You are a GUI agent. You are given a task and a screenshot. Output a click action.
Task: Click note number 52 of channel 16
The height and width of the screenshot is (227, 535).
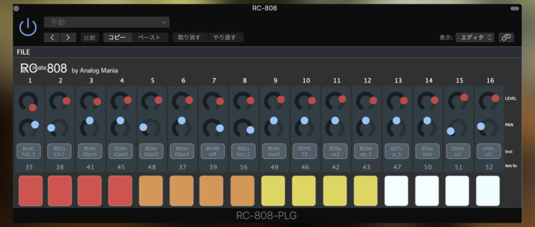coord(489,167)
